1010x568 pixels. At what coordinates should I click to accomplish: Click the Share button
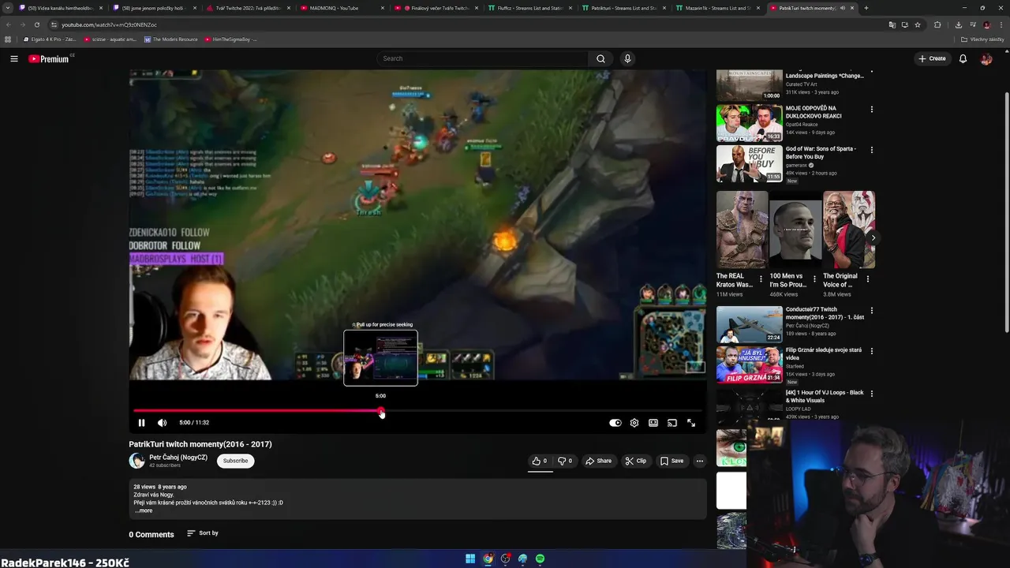(598, 461)
